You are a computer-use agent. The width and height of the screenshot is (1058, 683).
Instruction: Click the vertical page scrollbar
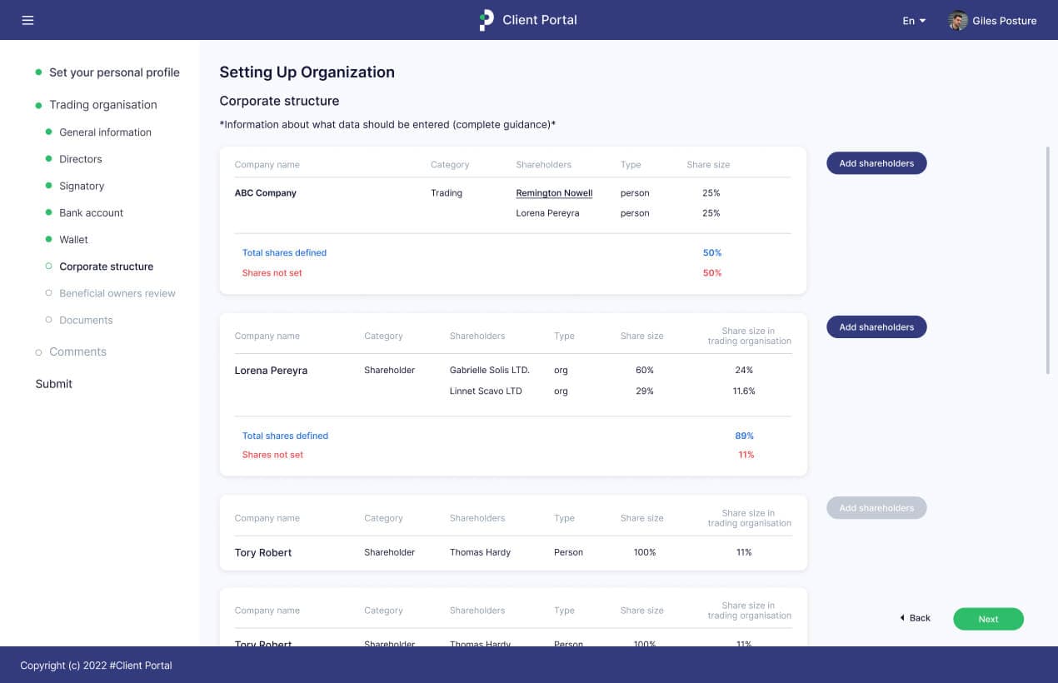coord(1048,258)
